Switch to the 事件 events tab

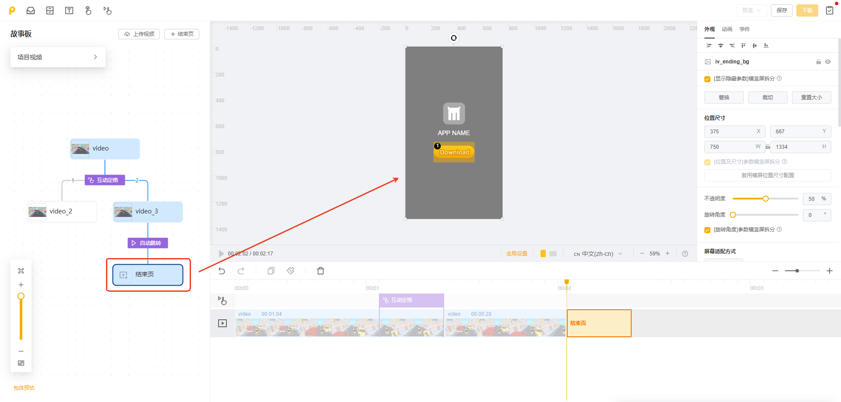(x=745, y=29)
